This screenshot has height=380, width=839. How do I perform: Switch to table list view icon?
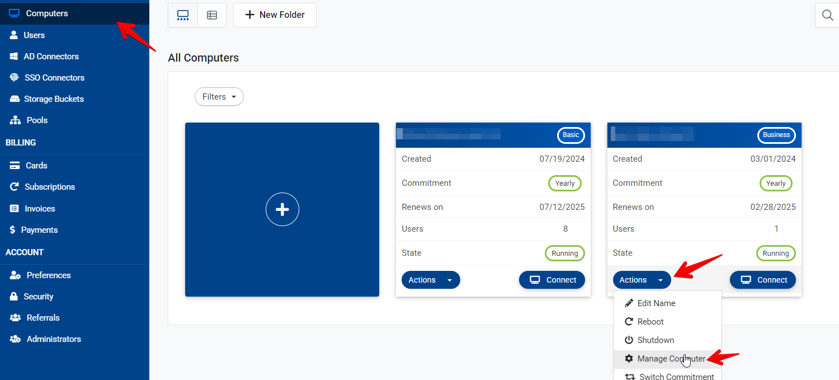[x=212, y=15]
